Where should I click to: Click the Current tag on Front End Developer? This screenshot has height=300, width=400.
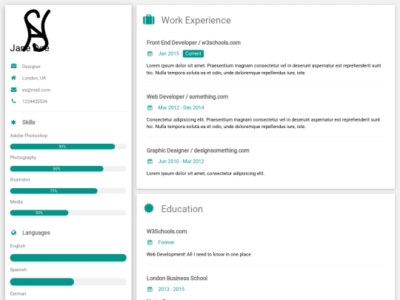click(x=193, y=53)
